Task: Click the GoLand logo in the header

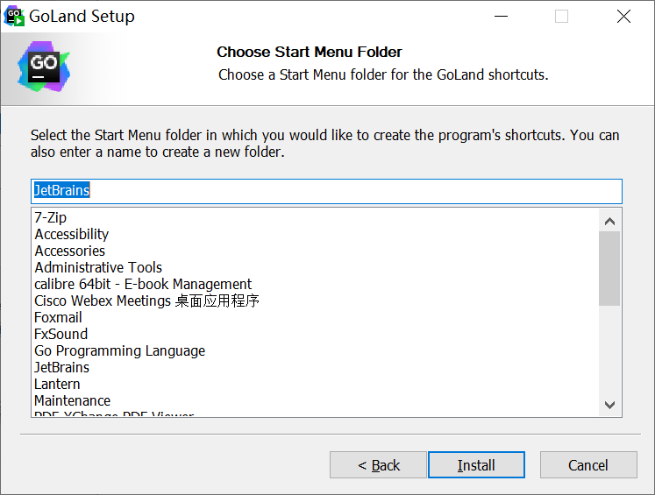Action: (44, 67)
